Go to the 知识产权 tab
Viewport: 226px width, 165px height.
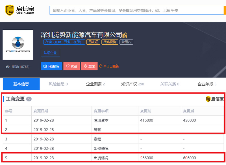132,84
